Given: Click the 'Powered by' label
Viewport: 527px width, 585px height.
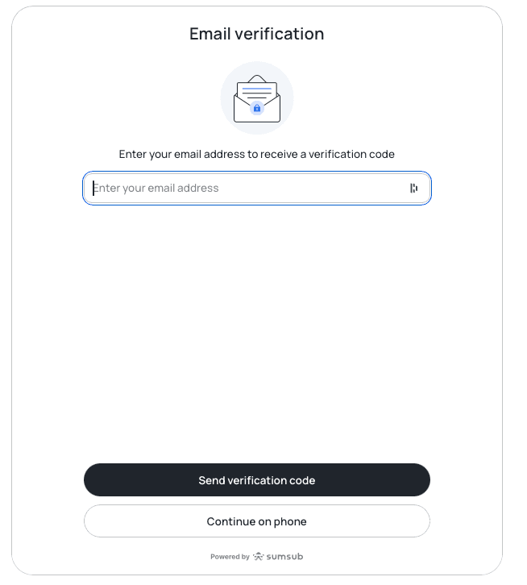Looking at the screenshot, I should (230, 557).
